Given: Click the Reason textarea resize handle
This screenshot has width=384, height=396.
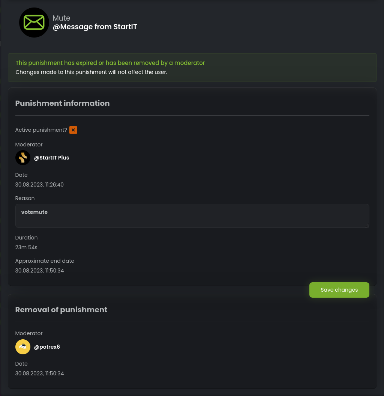Looking at the screenshot, I should tap(366, 226).
